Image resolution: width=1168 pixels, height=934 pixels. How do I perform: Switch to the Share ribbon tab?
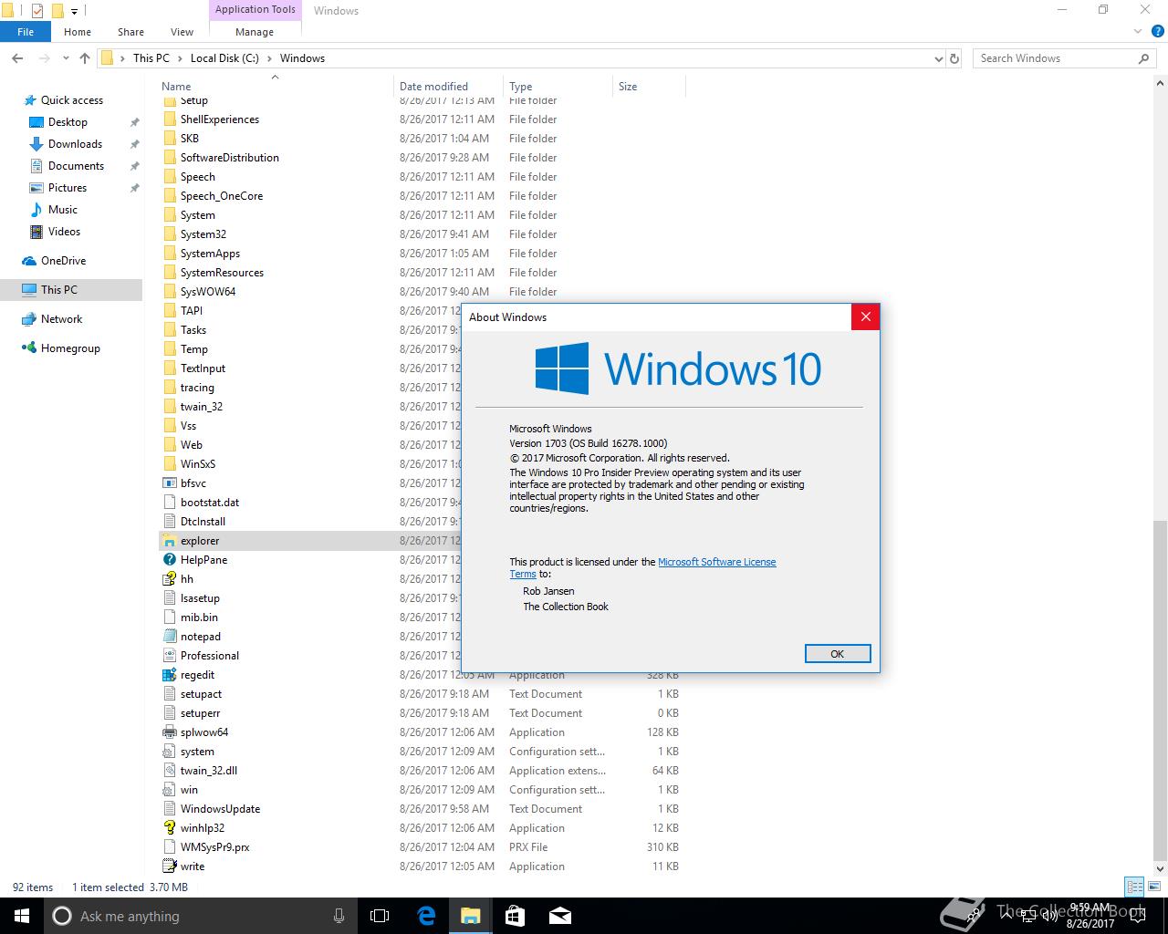pyautogui.click(x=130, y=32)
